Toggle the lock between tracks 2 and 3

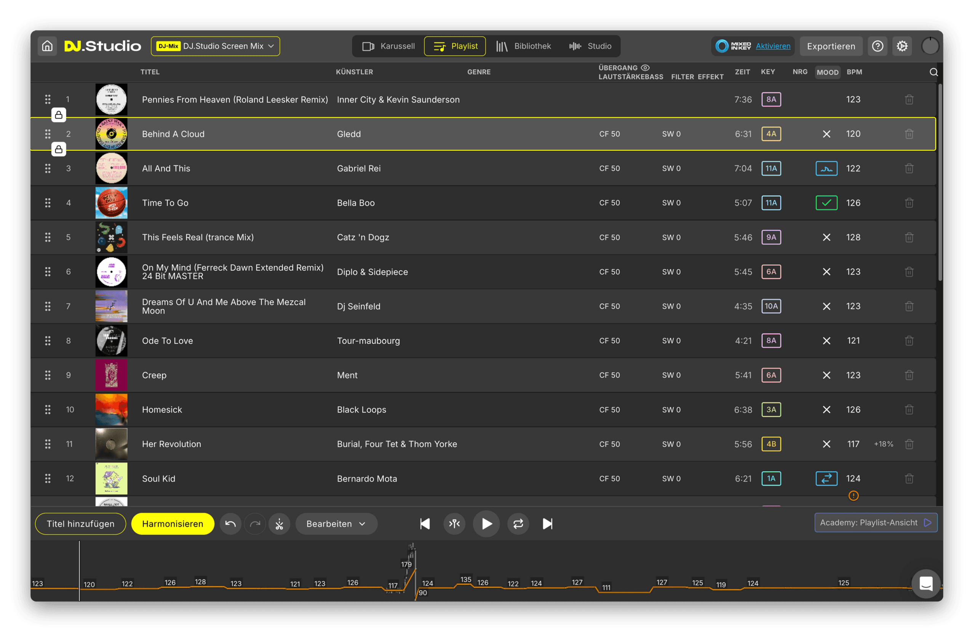pos(59,149)
